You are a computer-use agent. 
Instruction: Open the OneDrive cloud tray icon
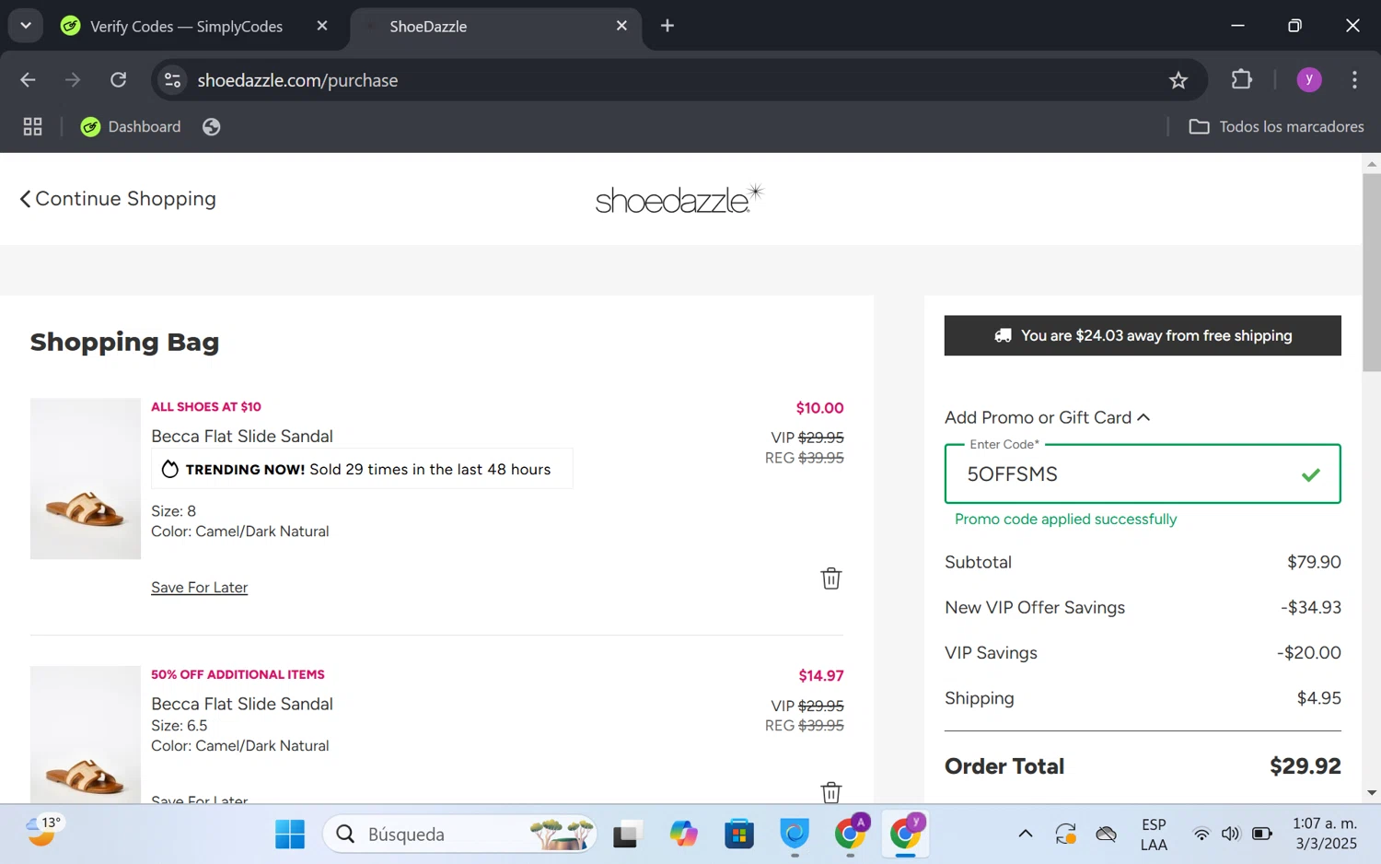[1107, 835]
